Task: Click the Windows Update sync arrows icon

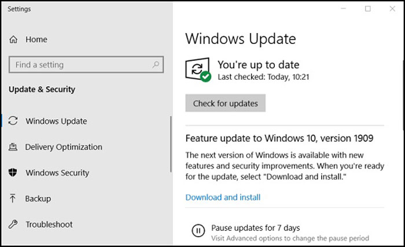Action: pos(13,121)
